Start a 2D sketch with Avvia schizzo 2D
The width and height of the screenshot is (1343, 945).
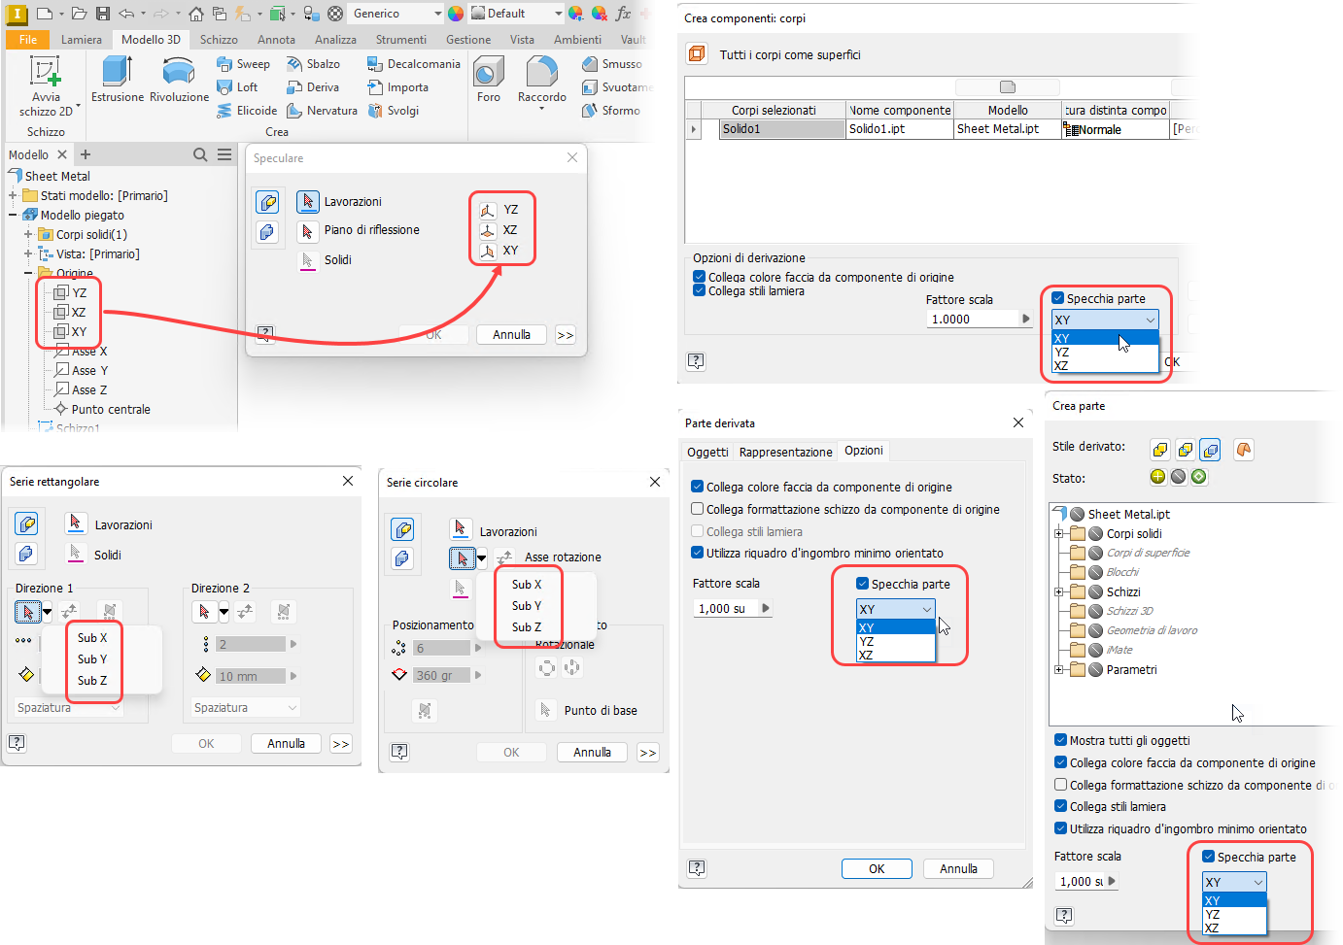coord(46,85)
